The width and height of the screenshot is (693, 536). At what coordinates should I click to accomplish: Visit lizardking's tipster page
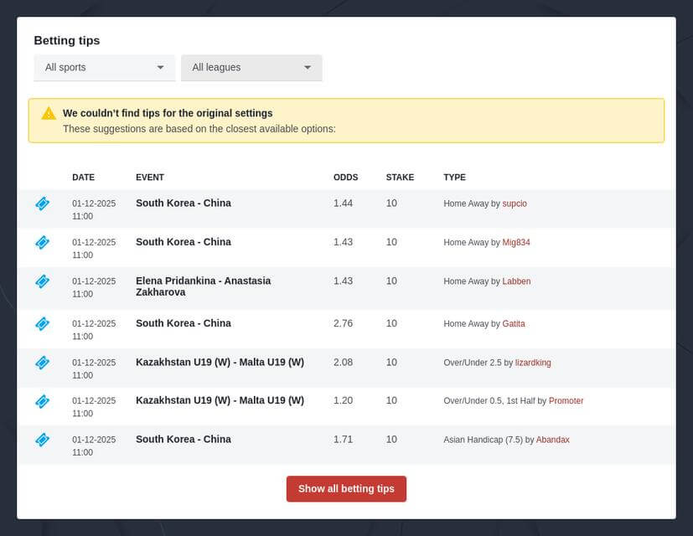pos(533,363)
